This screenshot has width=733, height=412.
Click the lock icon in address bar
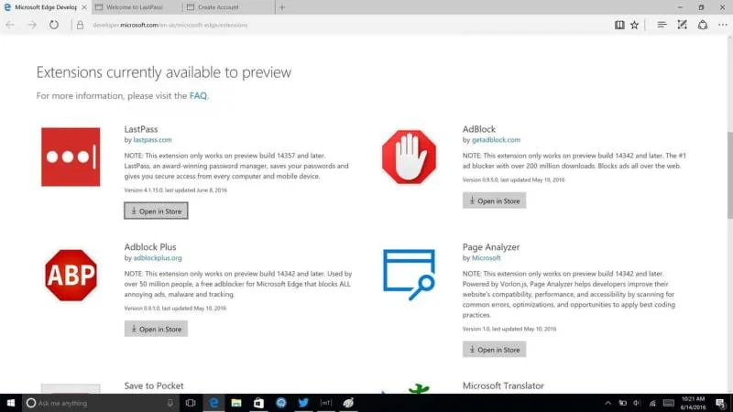(x=80, y=26)
